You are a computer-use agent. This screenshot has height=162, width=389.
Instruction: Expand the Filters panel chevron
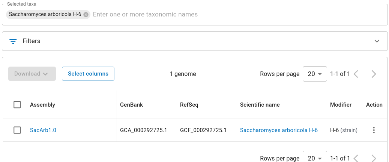pyautogui.click(x=377, y=41)
